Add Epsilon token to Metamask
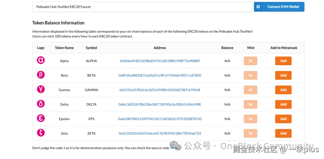324x159 pixels. pos(283,119)
